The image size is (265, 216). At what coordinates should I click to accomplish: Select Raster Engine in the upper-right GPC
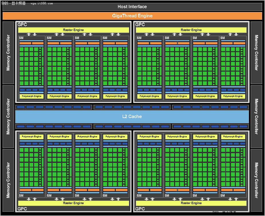(x=191, y=30)
